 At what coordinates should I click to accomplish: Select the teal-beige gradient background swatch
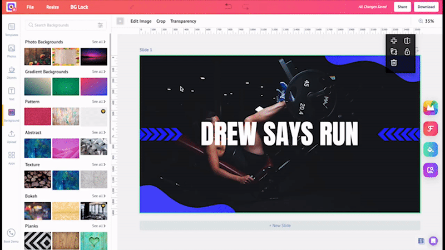[x=37, y=87]
